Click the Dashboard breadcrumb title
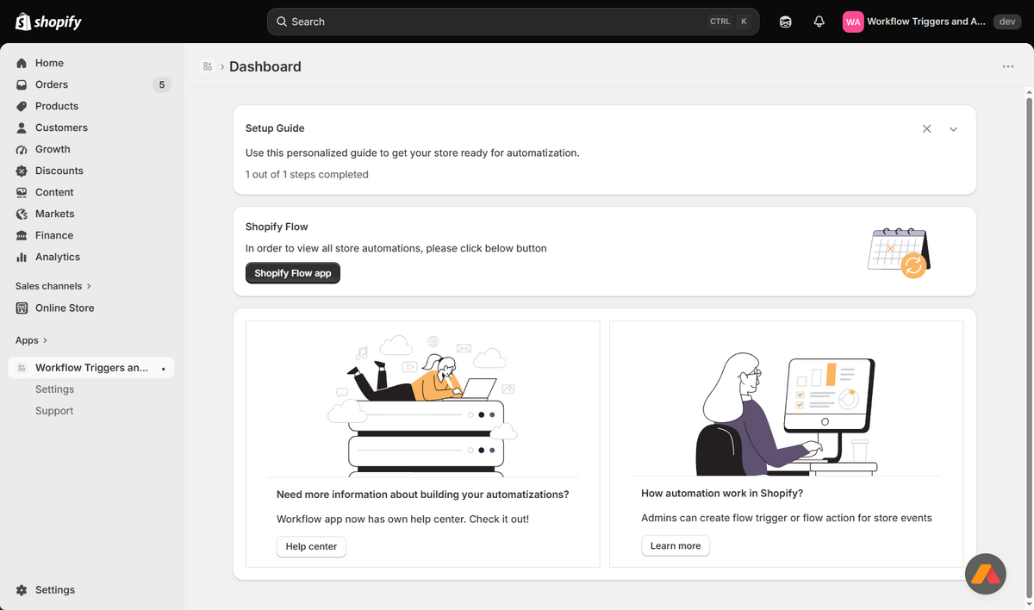1034x610 pixels. click(265, 66)
